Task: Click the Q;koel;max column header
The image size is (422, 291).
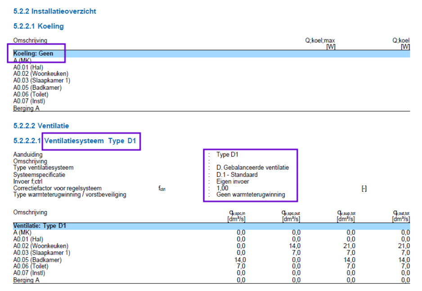Action: point(320,40)
